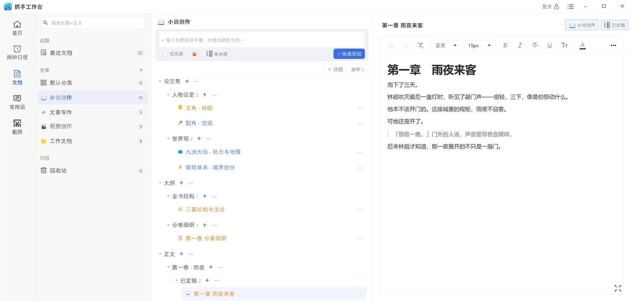Toggle strikethrough formatting
Image resolution: width=632 pixels, height=302 pixels.
pos(535,45)
